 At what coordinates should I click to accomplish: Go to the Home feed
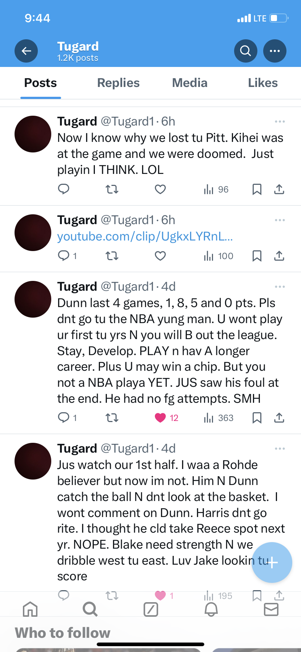click(30, 609)
